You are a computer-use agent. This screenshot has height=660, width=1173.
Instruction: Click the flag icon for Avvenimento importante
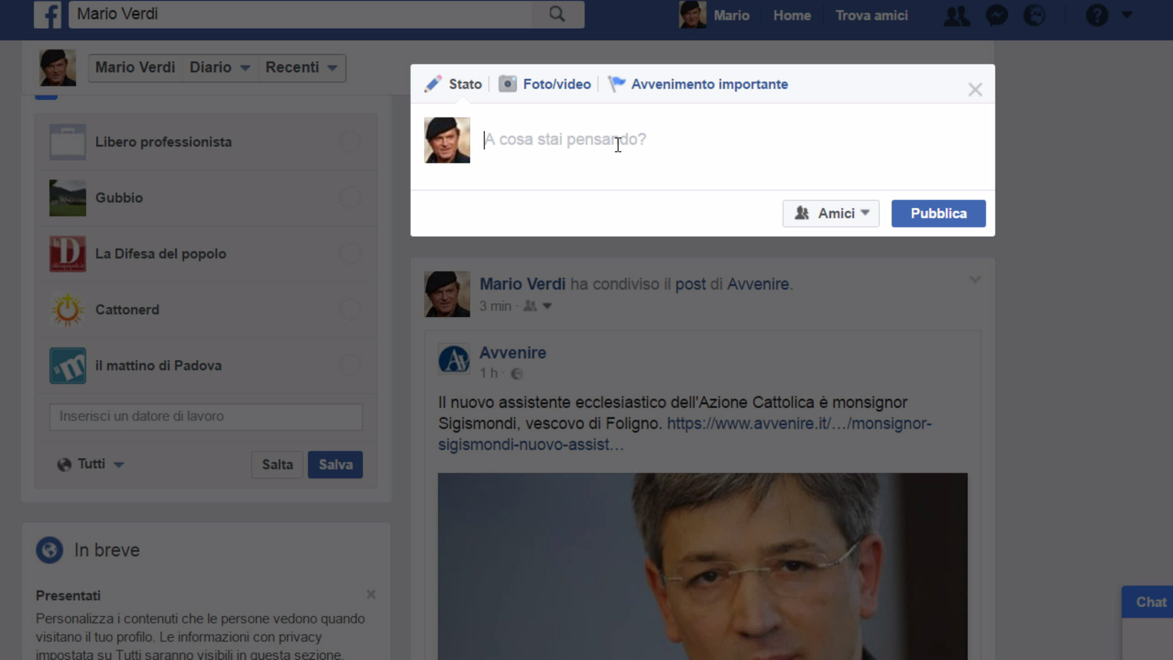coord(616,84)
